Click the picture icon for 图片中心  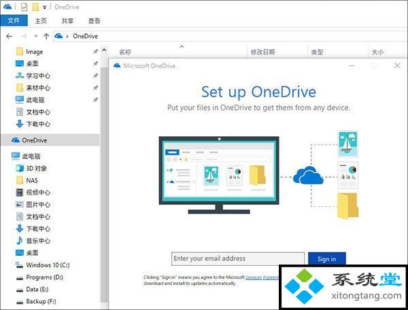click(20, 204)
